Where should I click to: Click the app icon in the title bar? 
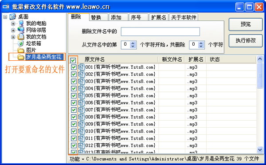(x=6, y=7)
